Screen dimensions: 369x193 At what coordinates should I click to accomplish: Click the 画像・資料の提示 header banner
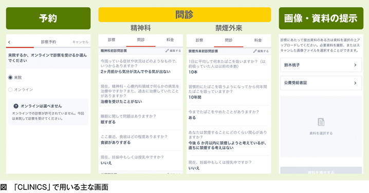coord(321,18)
